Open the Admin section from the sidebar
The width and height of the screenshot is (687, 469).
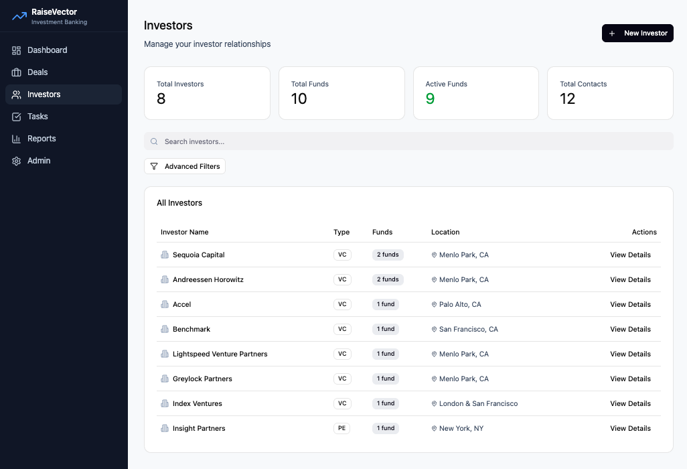[x=38, y=160]
